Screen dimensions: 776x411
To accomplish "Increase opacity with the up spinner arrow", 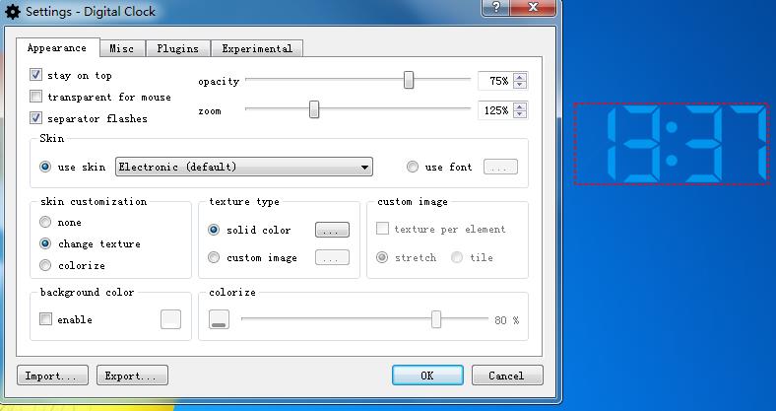I will 520,77.
